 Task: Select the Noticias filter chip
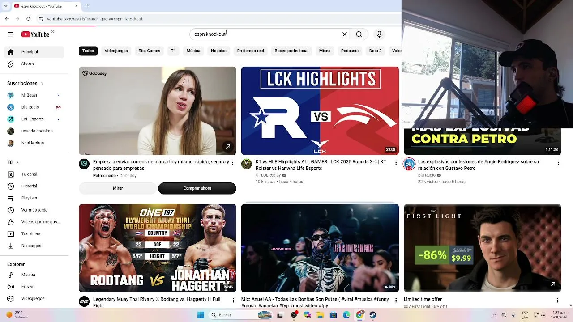coord(219,51)
